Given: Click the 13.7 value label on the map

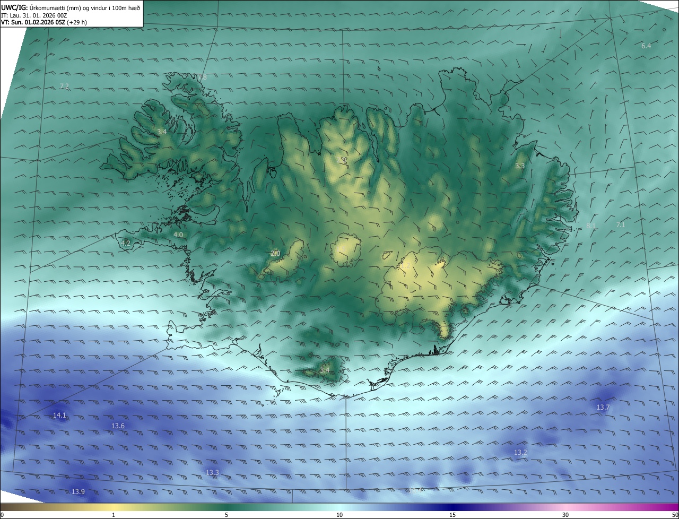Looking at the screenshot, I should pyautogui.click(x=603, y=407).
